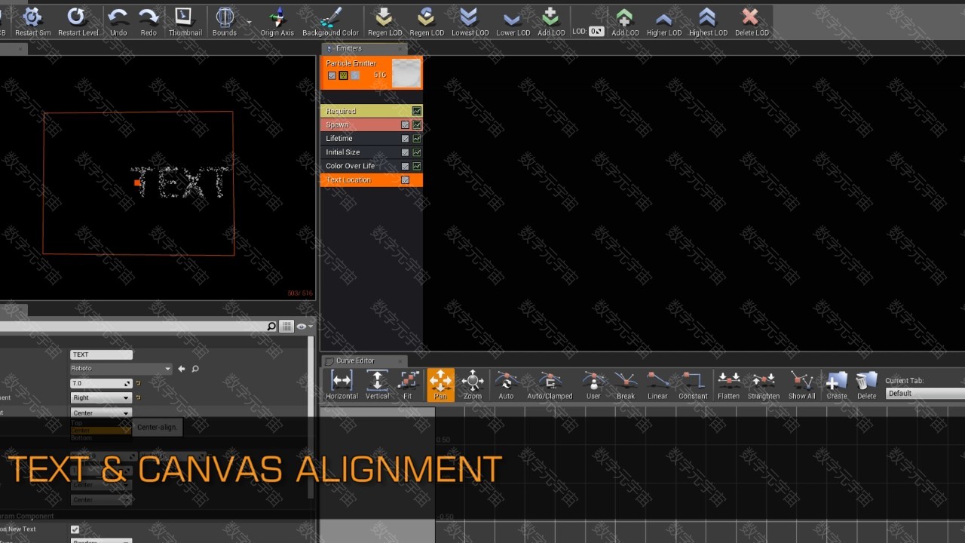
Task: Disable the Text Location module checkbox
Action: 406,180
